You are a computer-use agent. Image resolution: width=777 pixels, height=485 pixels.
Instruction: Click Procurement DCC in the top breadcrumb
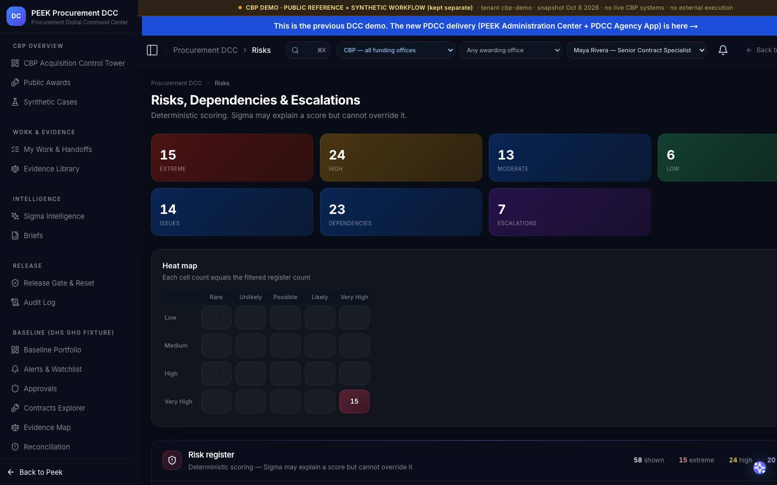point(206,50)
